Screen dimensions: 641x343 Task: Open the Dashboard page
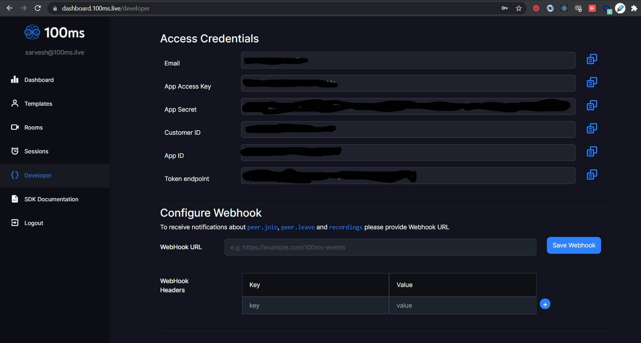[x=39, y=80]
